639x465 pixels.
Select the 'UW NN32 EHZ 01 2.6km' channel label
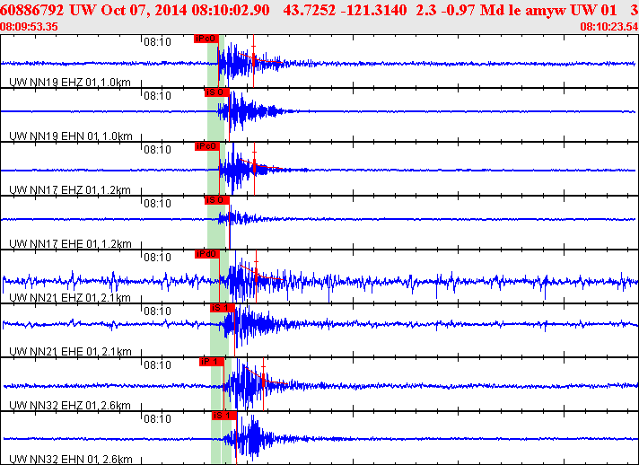(x=70, y=405)
